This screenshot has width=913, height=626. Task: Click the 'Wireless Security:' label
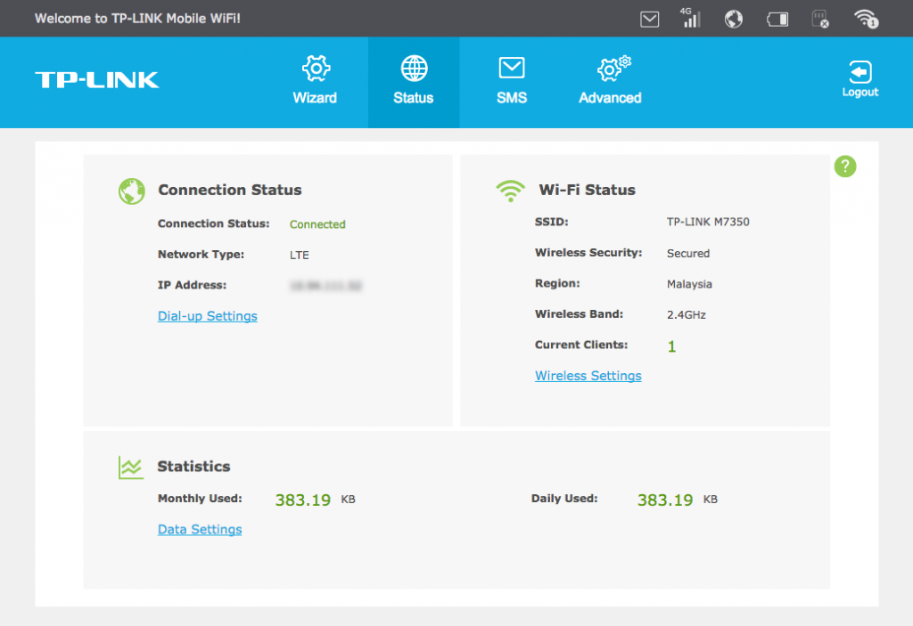click(588, 253)
